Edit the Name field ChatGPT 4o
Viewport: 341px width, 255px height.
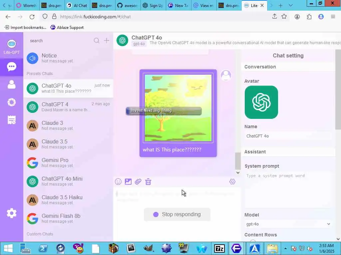point(288,136)
